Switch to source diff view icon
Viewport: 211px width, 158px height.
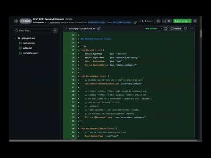pyautogui.click(x=160, y=29)
